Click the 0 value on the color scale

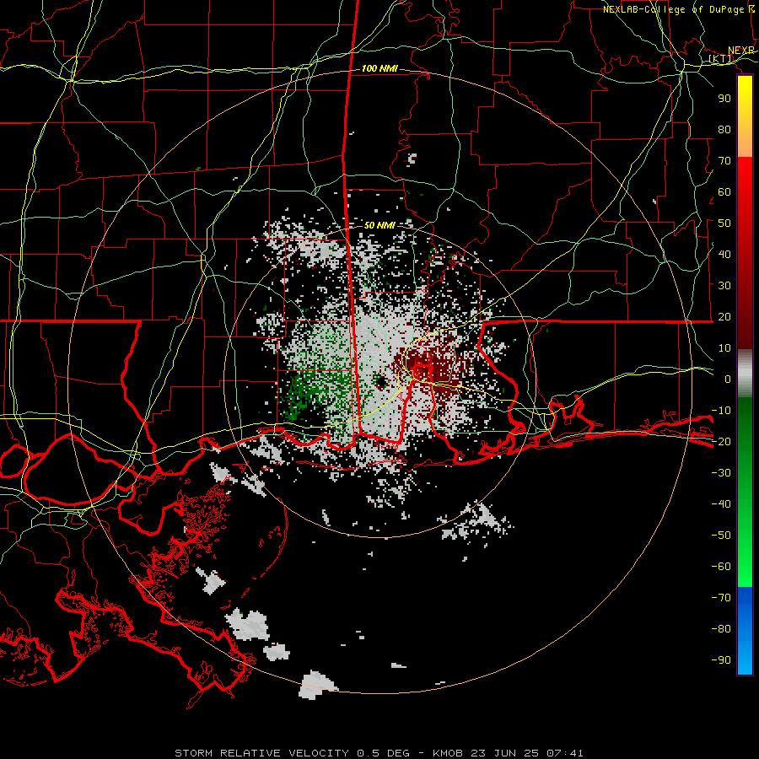728,379
